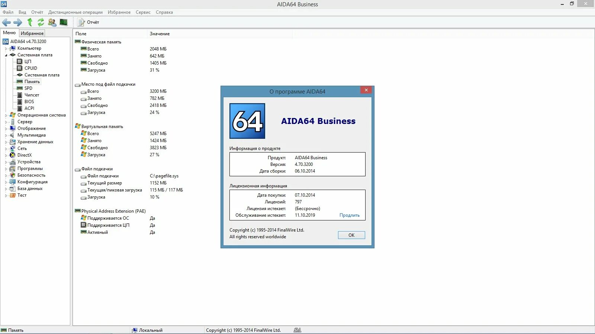The image size is (595, 334).
Task: Click the ЦП chip icon in the tree
Action: click(20, 62)
